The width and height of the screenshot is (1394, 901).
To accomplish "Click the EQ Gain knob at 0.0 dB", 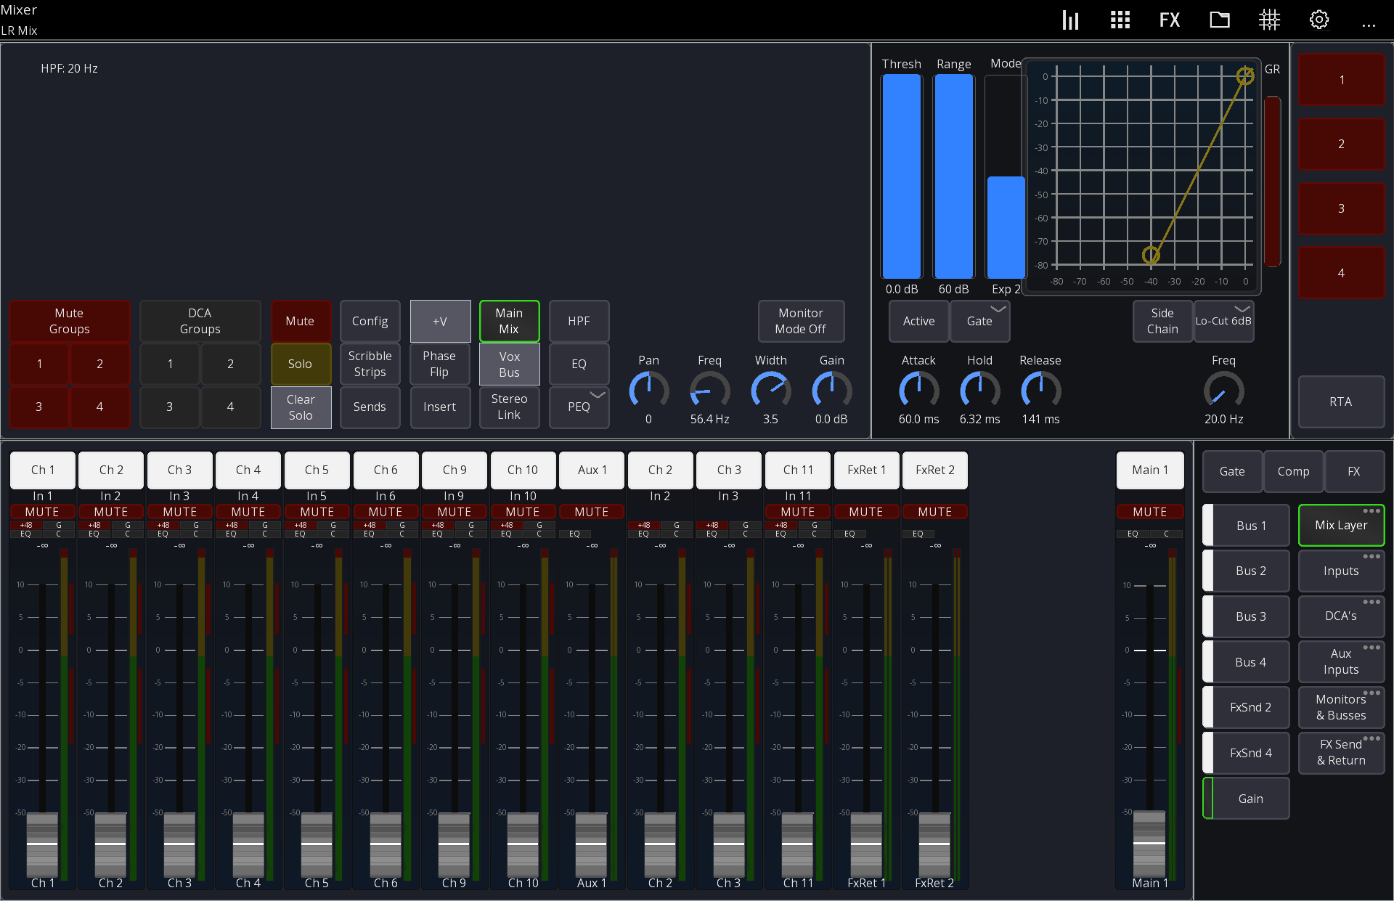I will [x=831, y=391].
